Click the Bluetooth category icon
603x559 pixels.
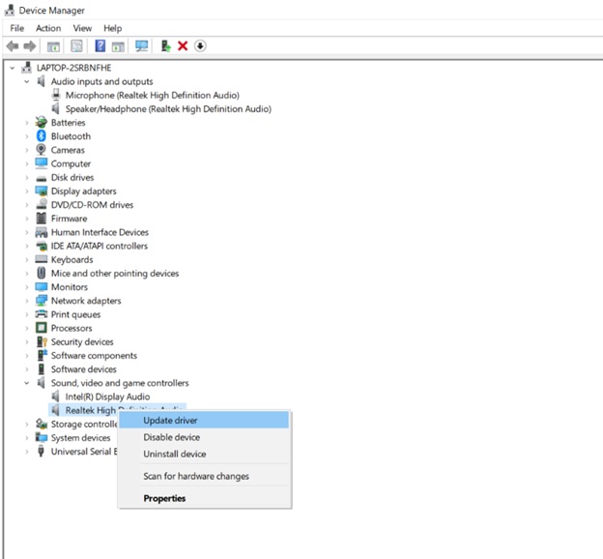point(42,136)
